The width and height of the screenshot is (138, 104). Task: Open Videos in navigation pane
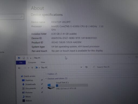pyautogui.click(x=29, y=101)
